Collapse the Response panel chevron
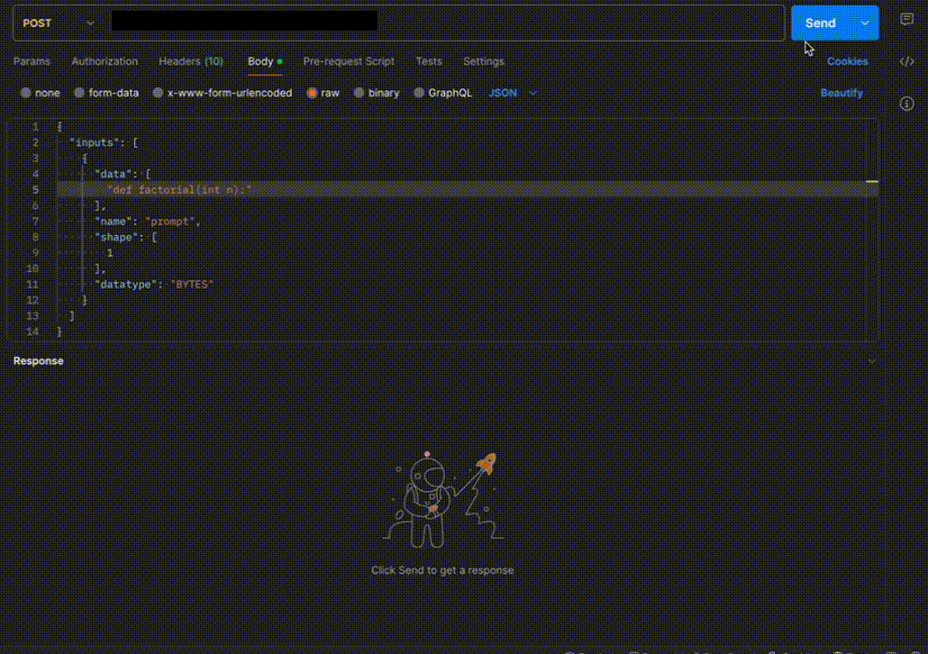Screen dimensions: 928x654 [870, 361]
